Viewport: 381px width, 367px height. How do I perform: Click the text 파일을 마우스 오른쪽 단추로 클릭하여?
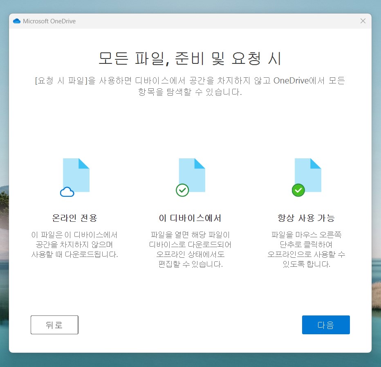[x=306, y=240]
